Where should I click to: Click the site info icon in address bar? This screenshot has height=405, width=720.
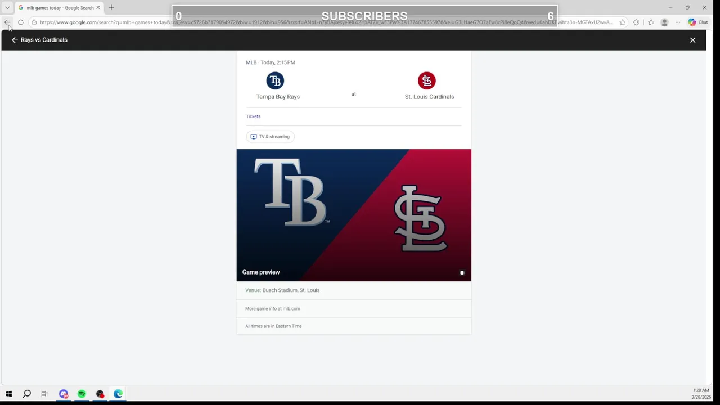point(34,22)
